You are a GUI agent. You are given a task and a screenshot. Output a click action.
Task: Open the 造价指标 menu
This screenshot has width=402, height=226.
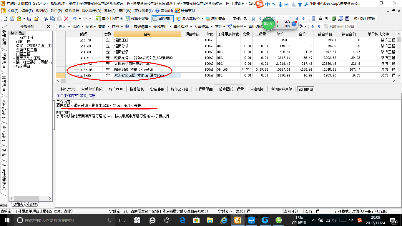[72, 11]
